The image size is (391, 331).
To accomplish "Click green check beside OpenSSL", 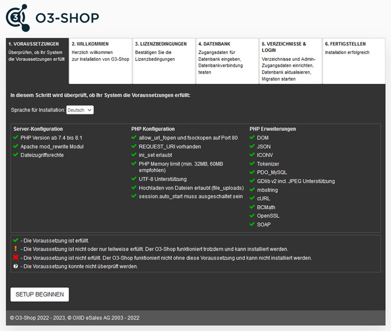I will pyautogui.click(x=252, y=215).
